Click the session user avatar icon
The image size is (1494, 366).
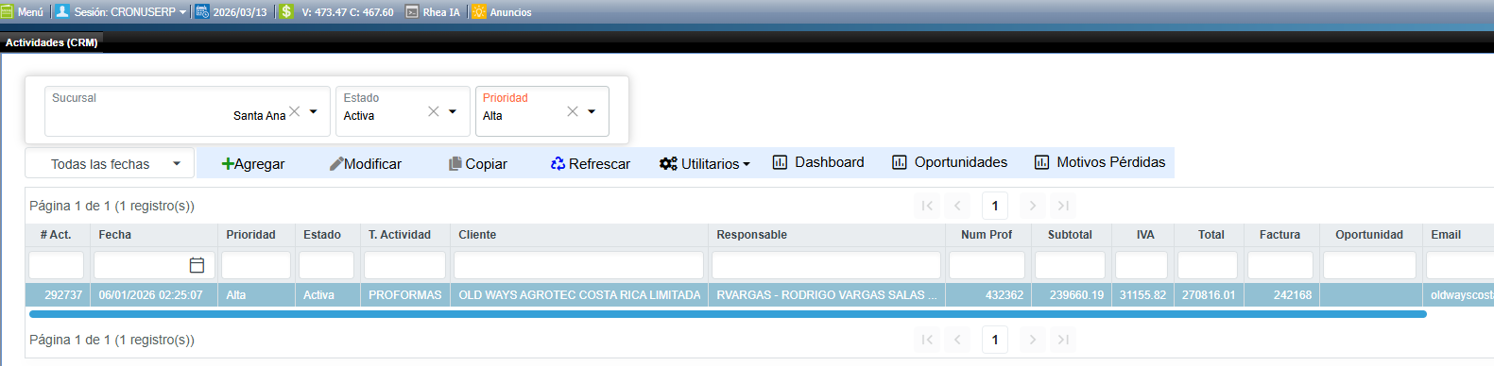(x=62, y=11)
